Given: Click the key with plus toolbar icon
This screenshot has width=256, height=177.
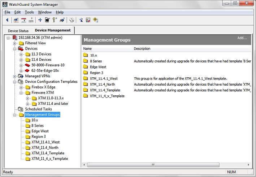Looking at the screenshot, I should pyautogui.click(x=55, y=20).
